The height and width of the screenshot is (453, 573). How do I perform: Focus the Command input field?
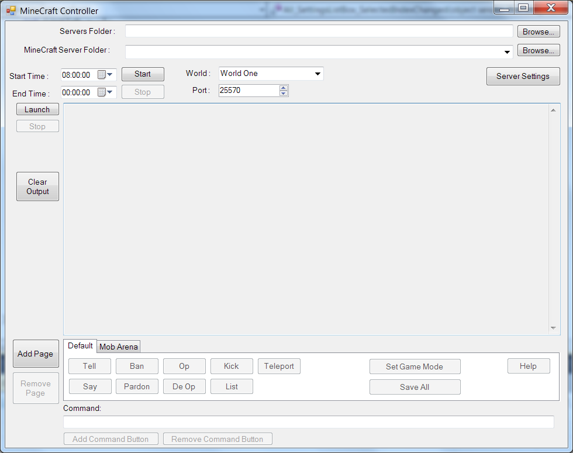coord(309,422)
